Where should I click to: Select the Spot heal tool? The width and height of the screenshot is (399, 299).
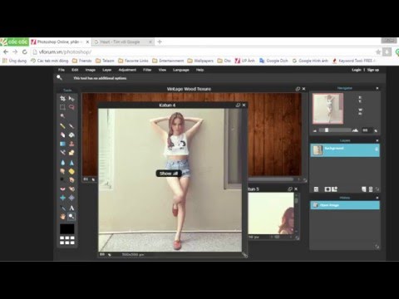[71, 189]
